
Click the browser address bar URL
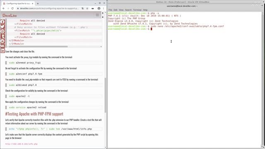pos(49,8)
